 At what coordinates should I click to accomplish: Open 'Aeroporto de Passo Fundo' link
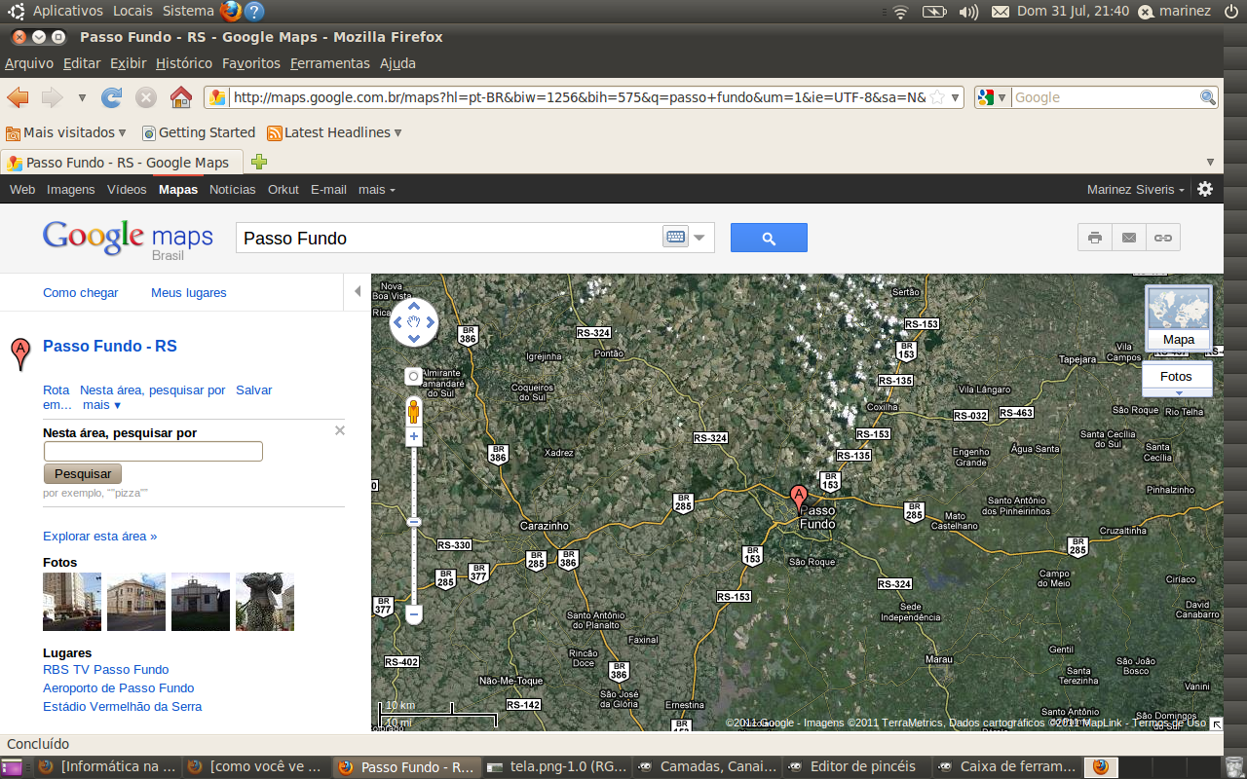119,687
